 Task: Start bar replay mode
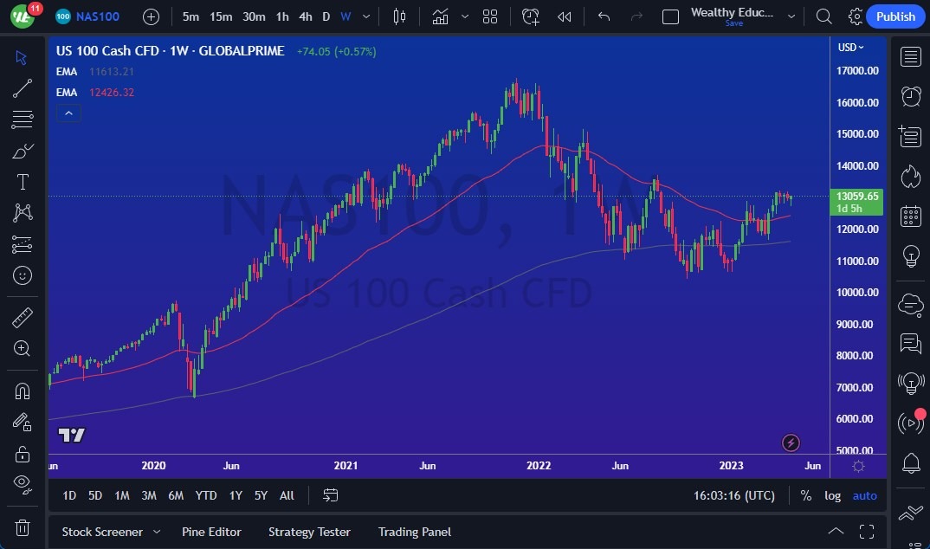[564, 16]
